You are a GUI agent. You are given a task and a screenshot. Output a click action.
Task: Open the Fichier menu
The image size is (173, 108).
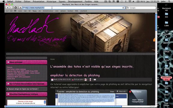(18, 1)
